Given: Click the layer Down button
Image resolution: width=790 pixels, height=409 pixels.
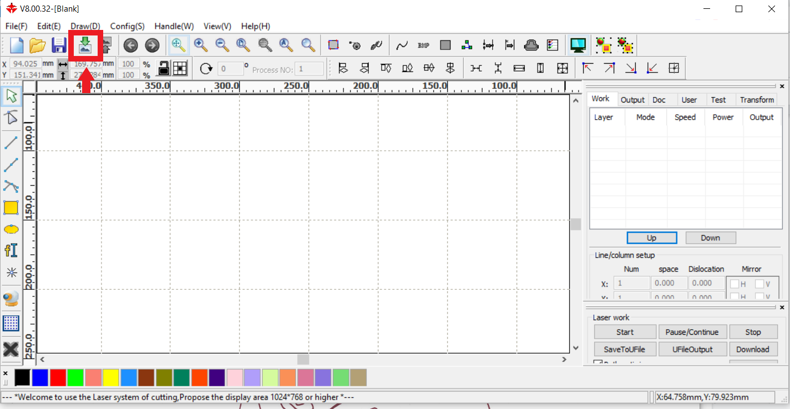Looking at the screenshot, I should pos(711,238).
